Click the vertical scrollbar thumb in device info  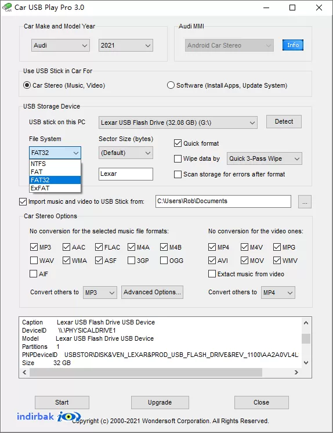pyautogui.click(x=306, y=338)
